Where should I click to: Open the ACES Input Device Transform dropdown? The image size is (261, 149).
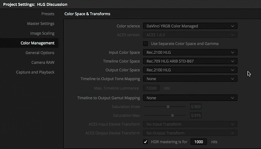[190, 124]
